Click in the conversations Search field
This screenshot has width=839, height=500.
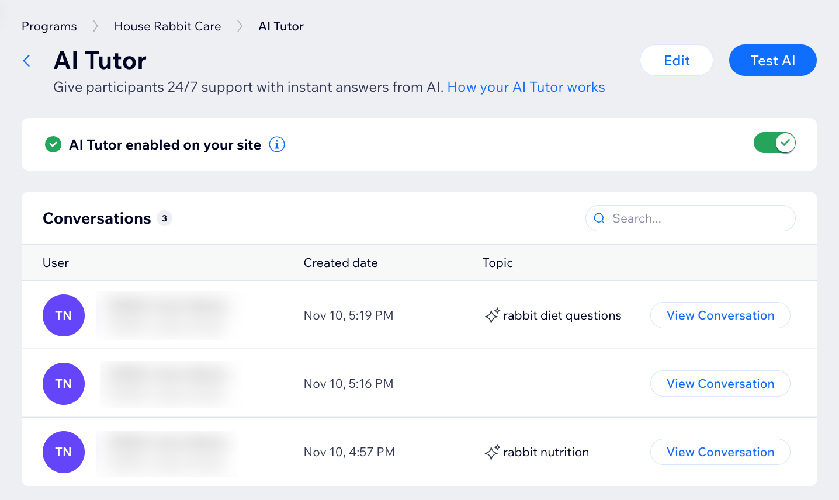(x=698, y=218)
